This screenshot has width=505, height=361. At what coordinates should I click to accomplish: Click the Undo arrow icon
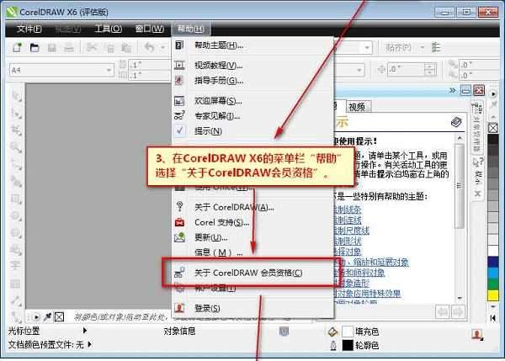pos(150,48)
